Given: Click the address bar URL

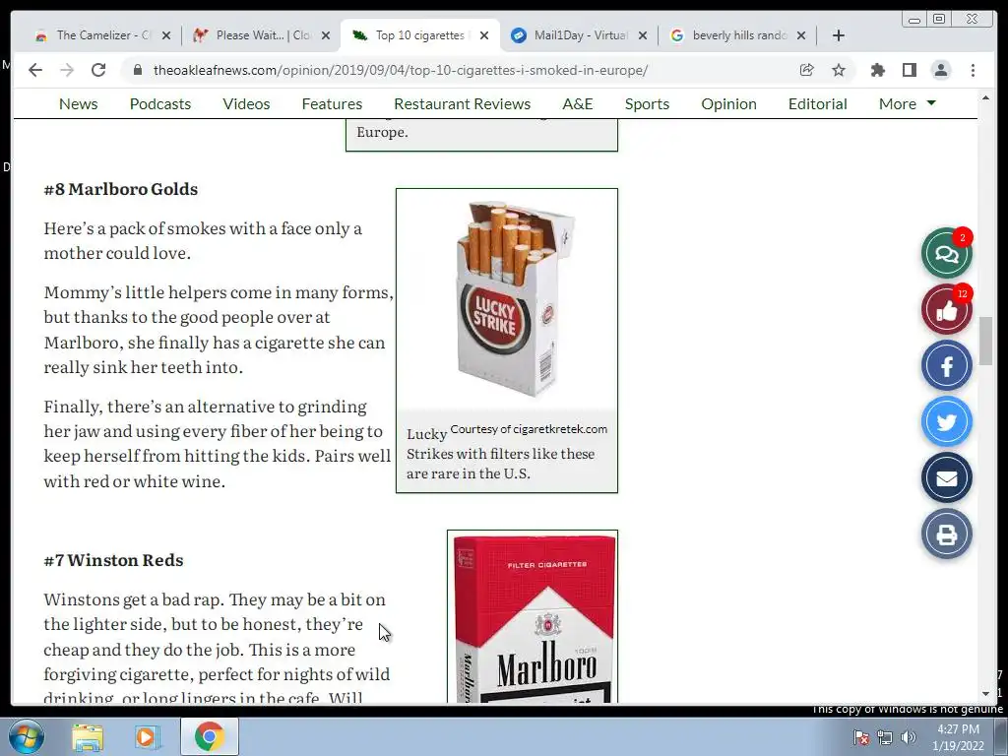Looking at the screenshot, I should (400, 70).
